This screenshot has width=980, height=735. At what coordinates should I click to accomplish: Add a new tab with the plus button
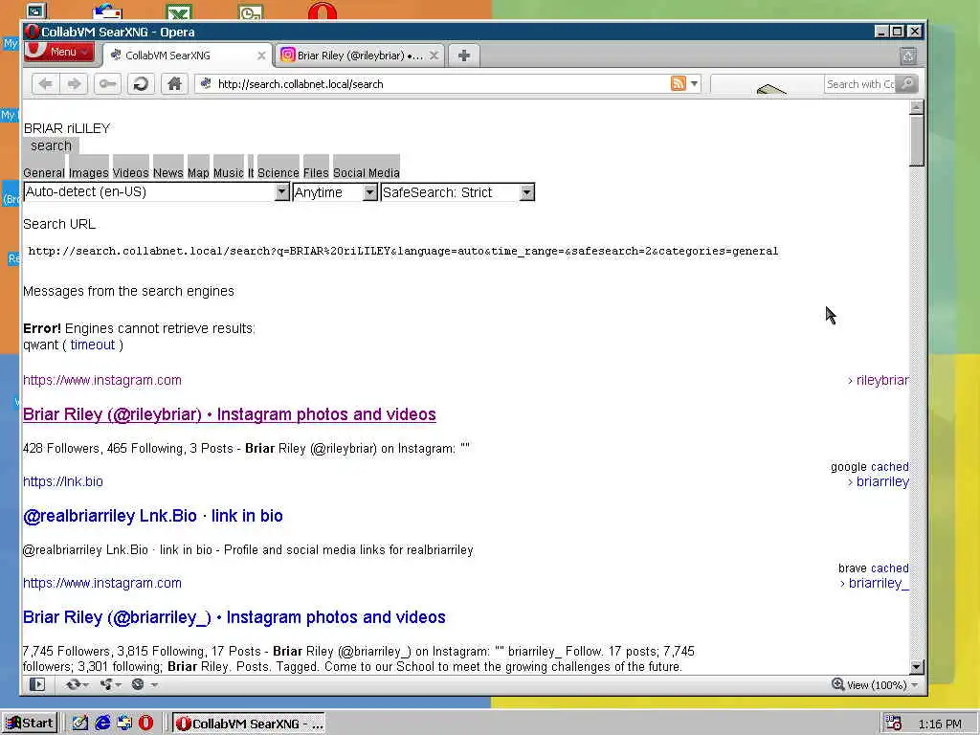(x=464, y=56)
